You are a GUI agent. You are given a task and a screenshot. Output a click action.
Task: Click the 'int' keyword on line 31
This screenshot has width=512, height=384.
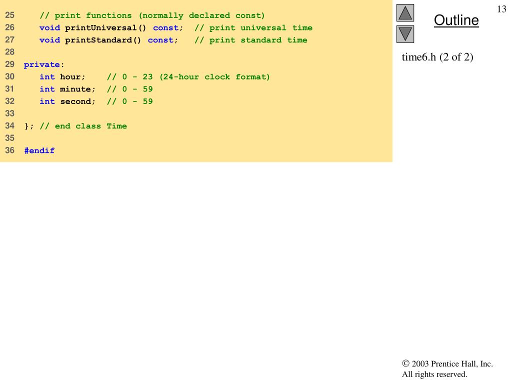coord(47,89)
